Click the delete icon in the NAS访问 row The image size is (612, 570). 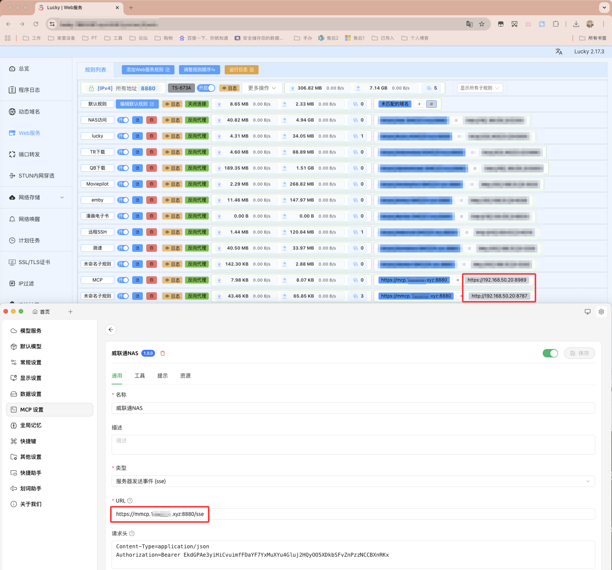click(152, 120)
